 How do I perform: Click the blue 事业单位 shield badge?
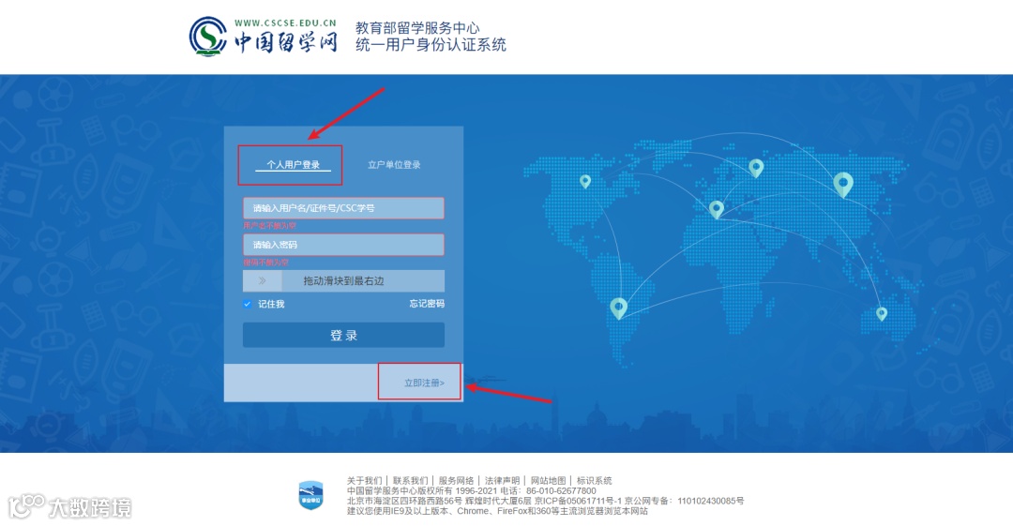(x=310, y=496)
